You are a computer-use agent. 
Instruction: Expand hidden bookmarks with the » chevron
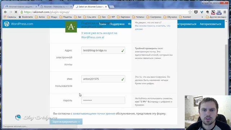(202, 17)
